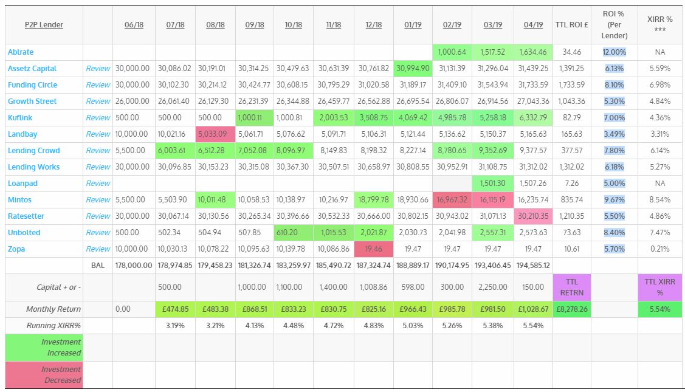Select the £474.85 monthly return cell
685x392 pixels.
[175, 309]
